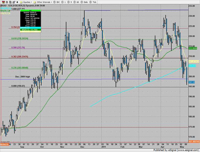
Task: Switch chart to Daily interval
Action: coord(84,2)
